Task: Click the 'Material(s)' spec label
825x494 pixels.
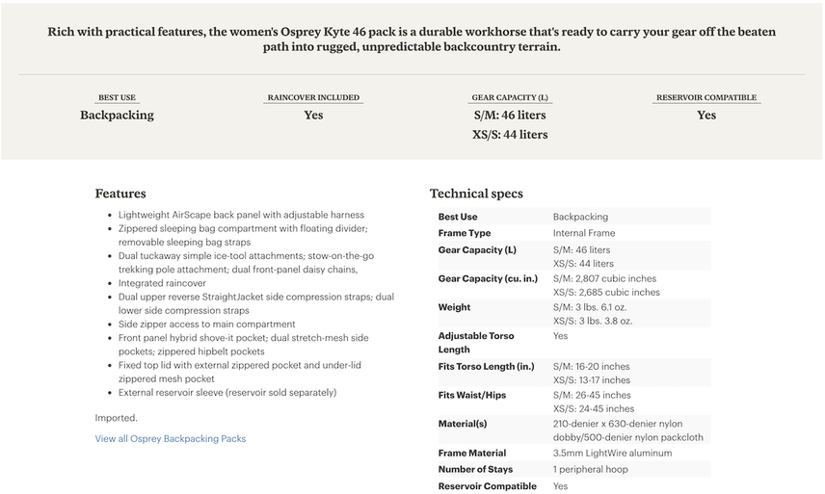Action: (463, 424)
